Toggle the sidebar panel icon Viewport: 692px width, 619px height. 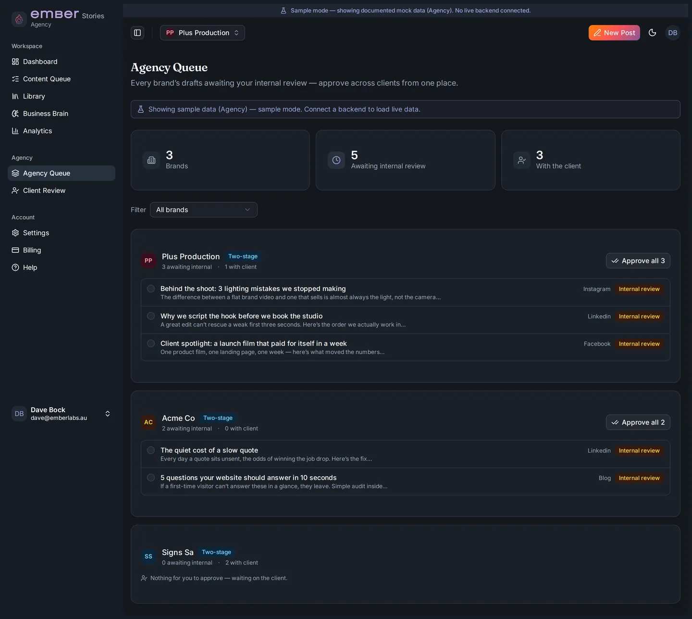click(137, 33)
